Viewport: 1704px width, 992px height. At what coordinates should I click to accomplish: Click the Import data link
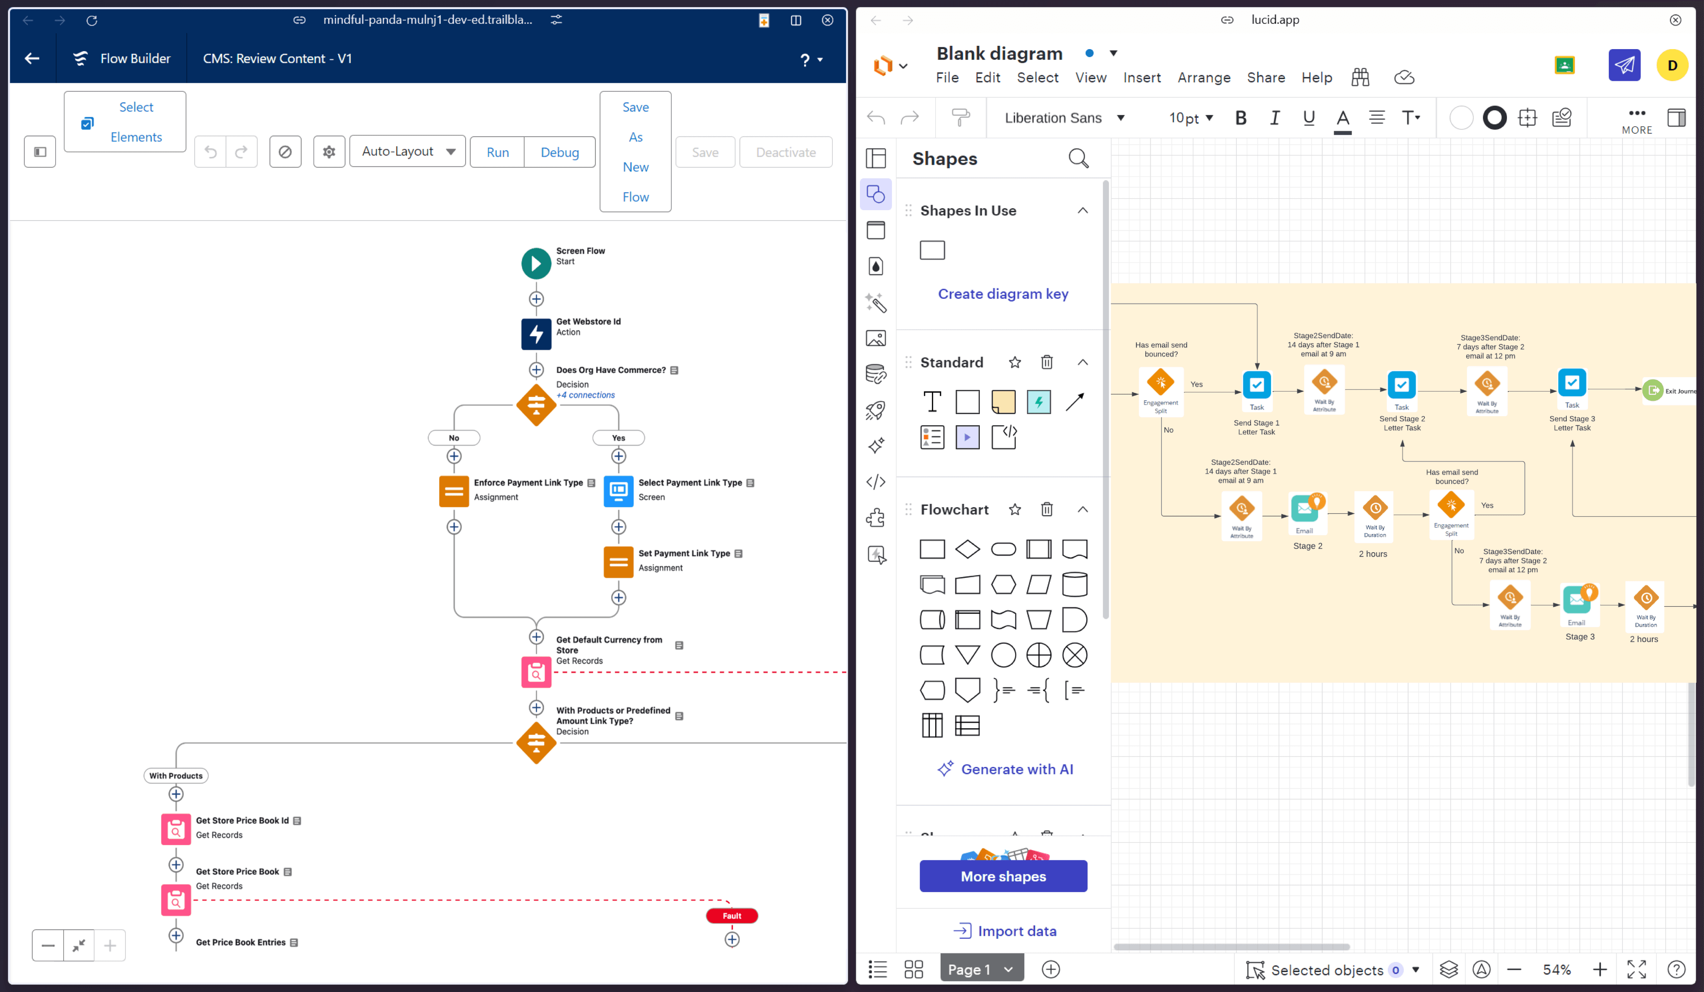click(1004, 931)
